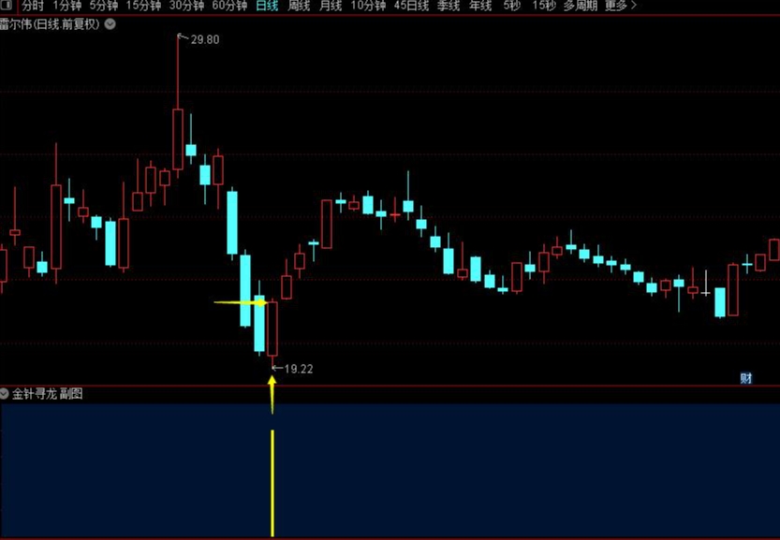
Task: Click the panel layout icon at top-left
Action: coord(7,6)
